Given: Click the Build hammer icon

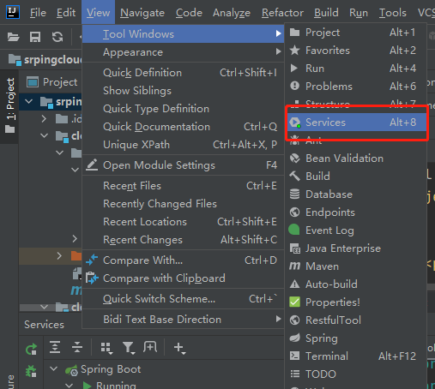Looking at the screenshot, I should pos(295,176).
